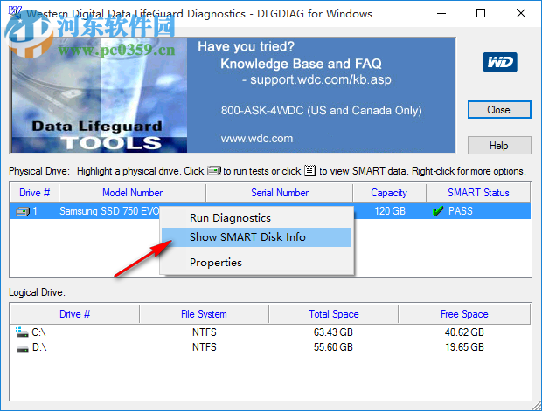The image size is (542, 411).
Task: Click NTFS in the D:\ row
Action: point(205,347)
